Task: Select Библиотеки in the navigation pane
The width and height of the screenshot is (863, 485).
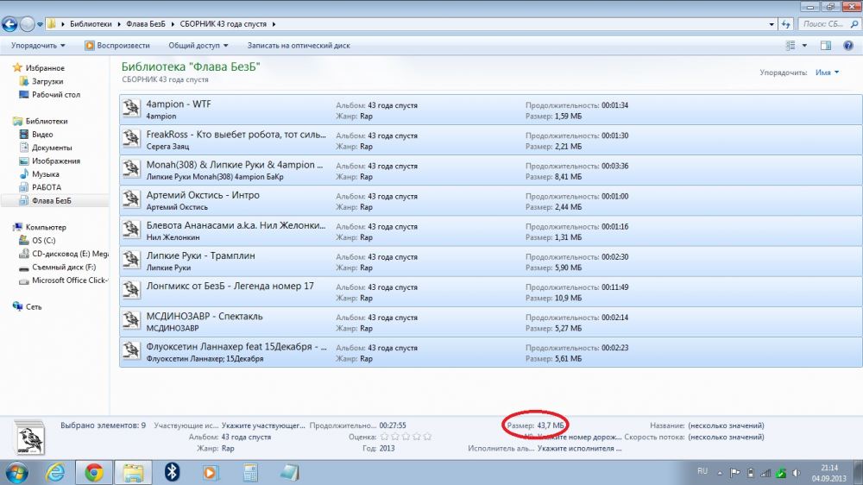Action: click(41, 121)
